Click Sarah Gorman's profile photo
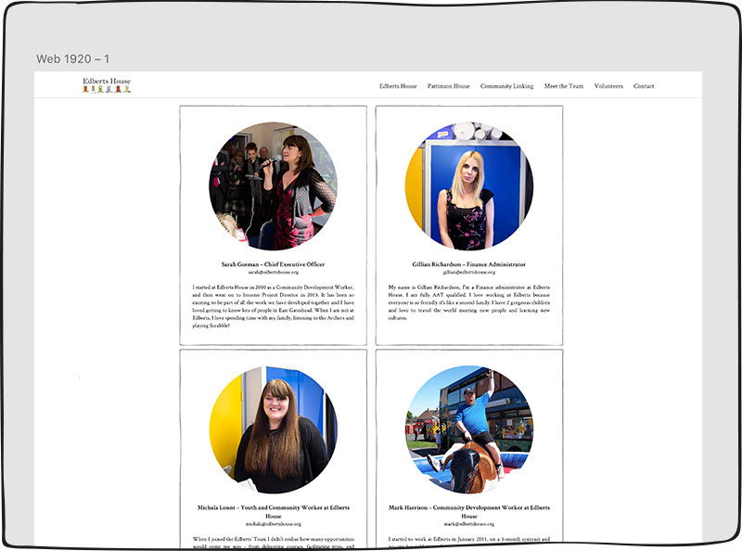The height and width of the screenshot is (551, 742). 273,186
